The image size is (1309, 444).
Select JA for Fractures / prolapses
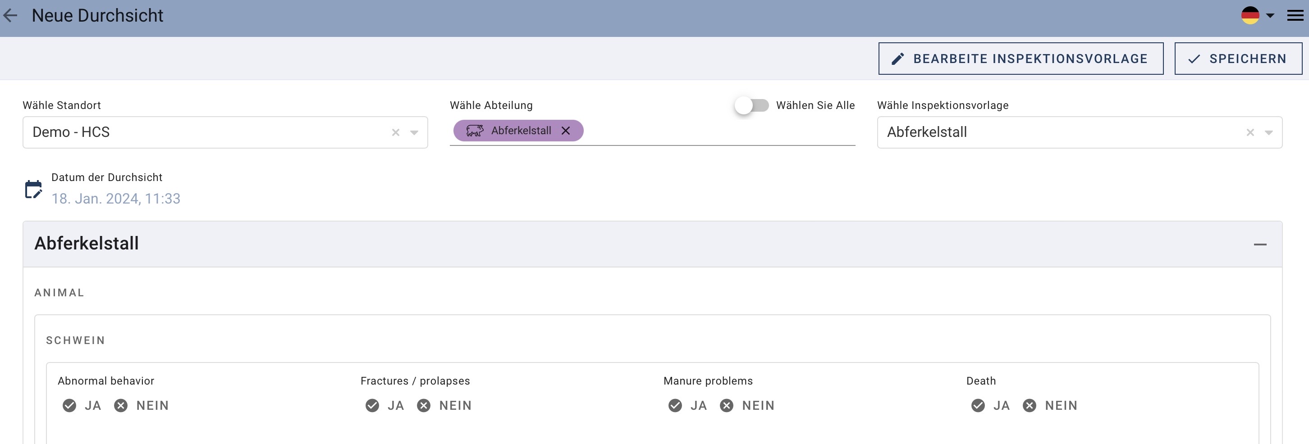point(384,405)
